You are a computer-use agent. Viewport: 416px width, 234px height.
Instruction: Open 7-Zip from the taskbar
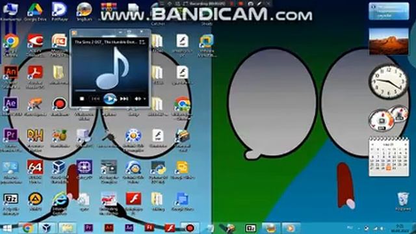pyautogui.click(x=250, y=228)
